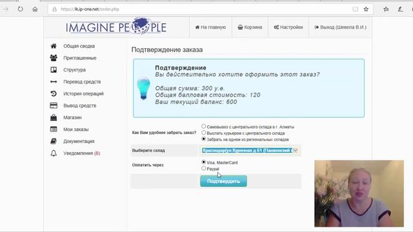The image size is (413, 232).
Task: Open Корзина in top navigation
Action: click(x=250, y=27)
